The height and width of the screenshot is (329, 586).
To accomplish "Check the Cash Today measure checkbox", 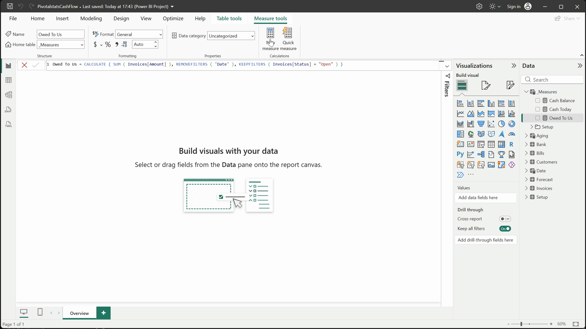I will [x=538, y=109].
